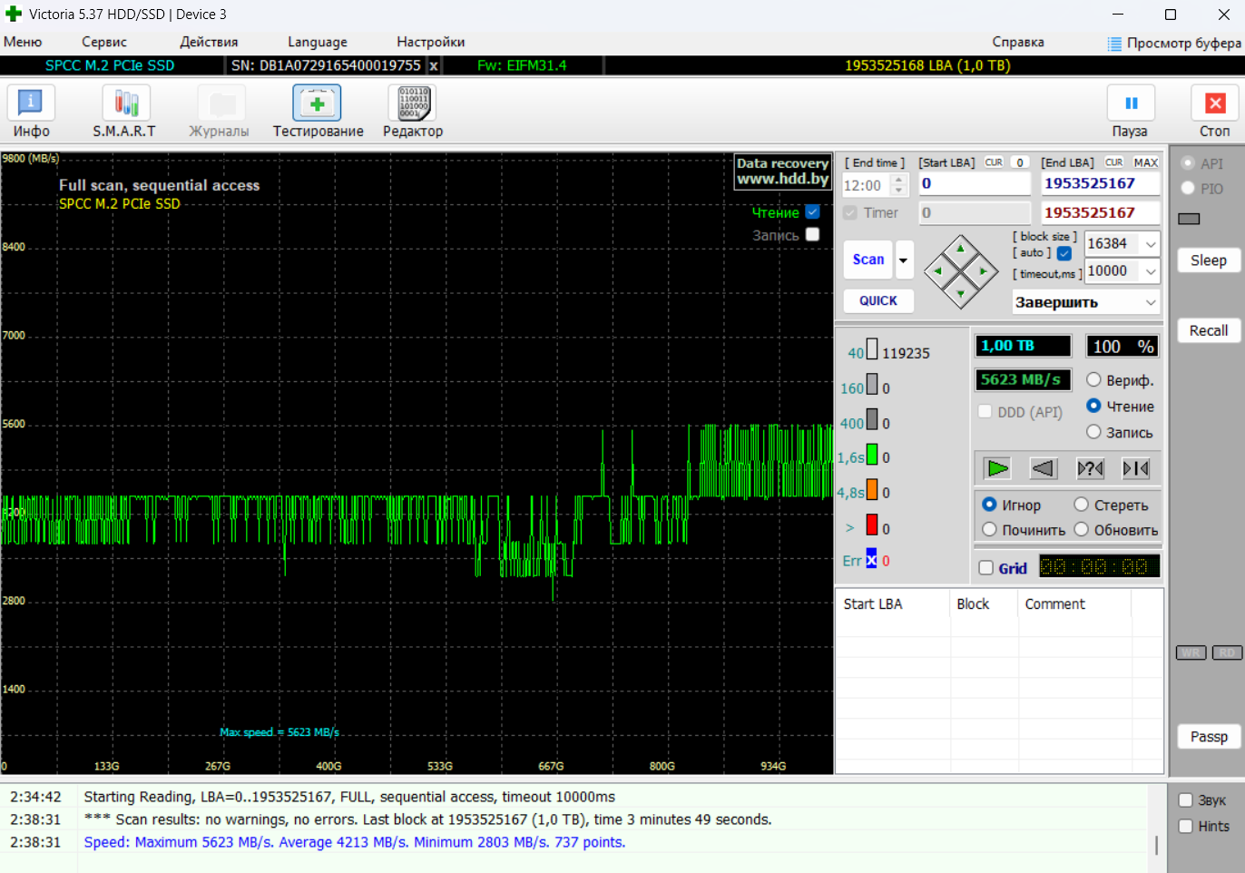
Task: Click the green play scan arrow
Action: click(x=997, y=468)
